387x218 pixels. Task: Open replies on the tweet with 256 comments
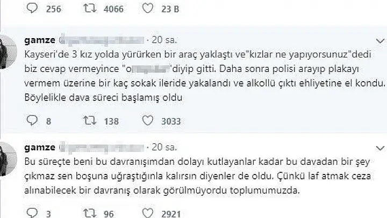click(32, 8)
